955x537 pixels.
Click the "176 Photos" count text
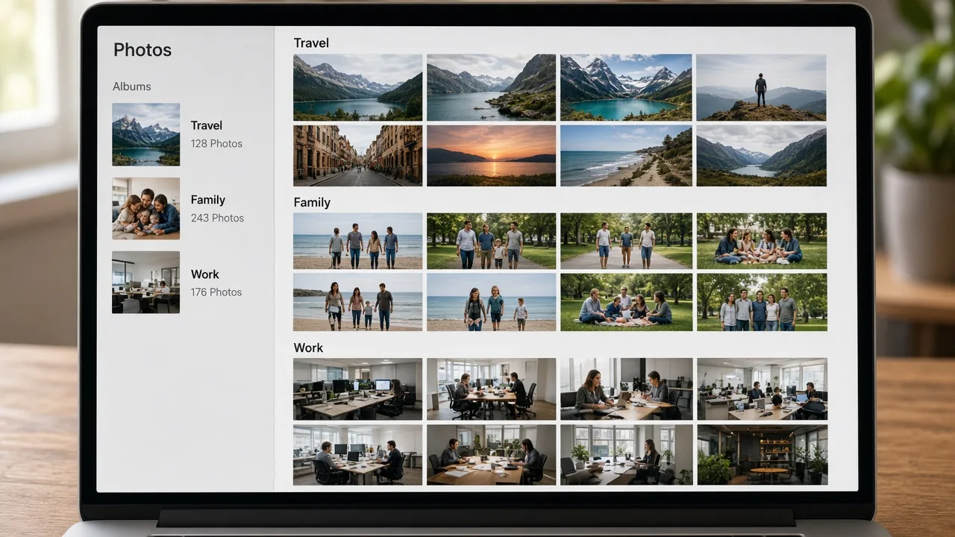[x=216, y=292]
